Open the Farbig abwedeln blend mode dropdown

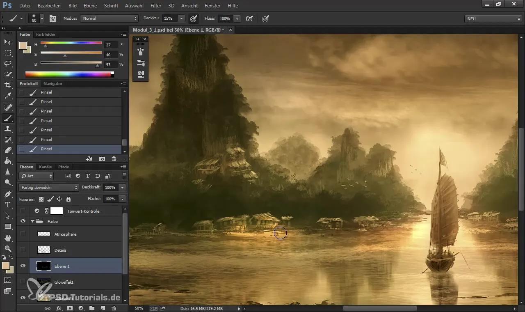[48, 187]
